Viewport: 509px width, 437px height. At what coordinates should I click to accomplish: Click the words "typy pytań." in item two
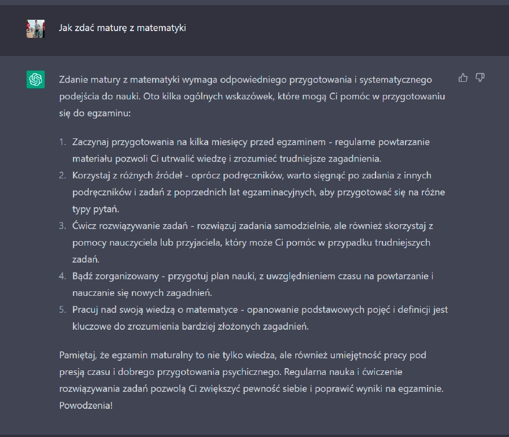point(96,209)
